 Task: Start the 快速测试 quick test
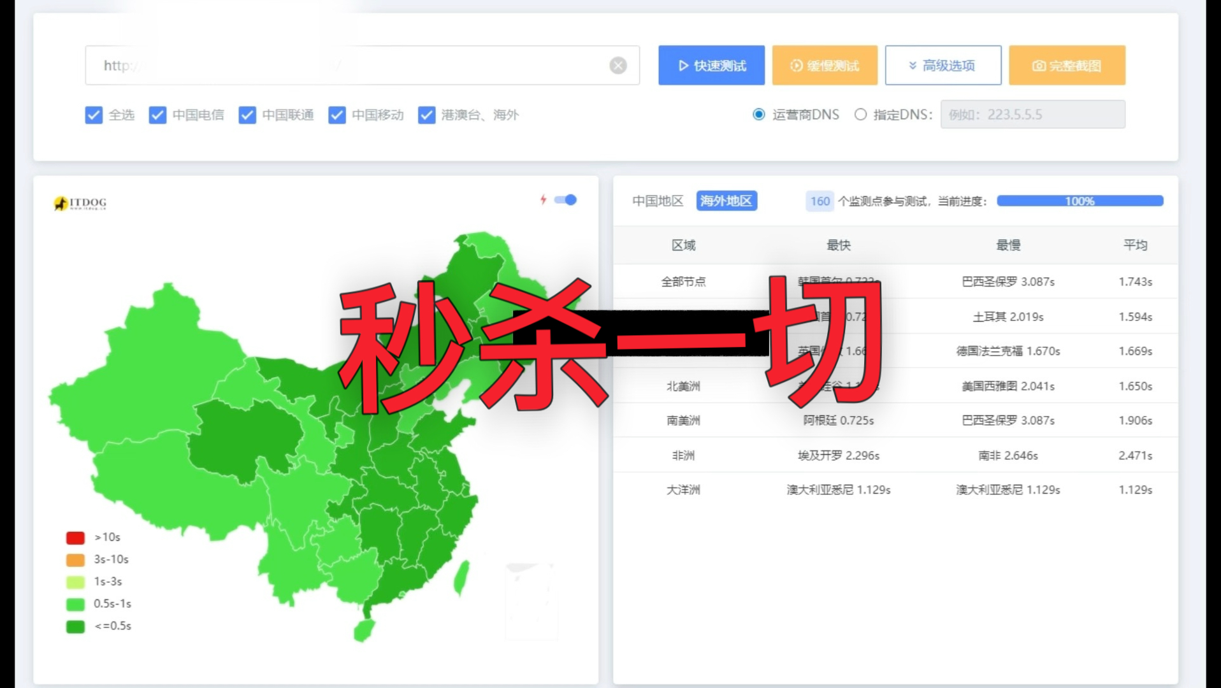711,65
